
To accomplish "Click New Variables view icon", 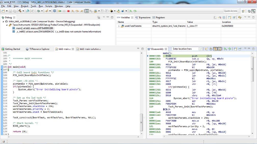I will click(x=230, y=17).
